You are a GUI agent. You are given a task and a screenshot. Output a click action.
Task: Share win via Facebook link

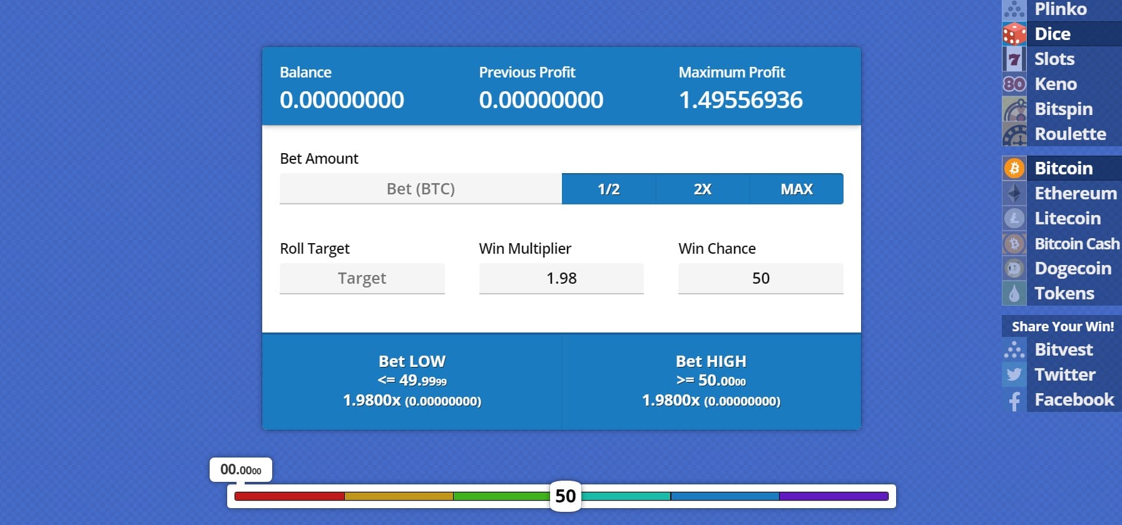pos(1074,399)
